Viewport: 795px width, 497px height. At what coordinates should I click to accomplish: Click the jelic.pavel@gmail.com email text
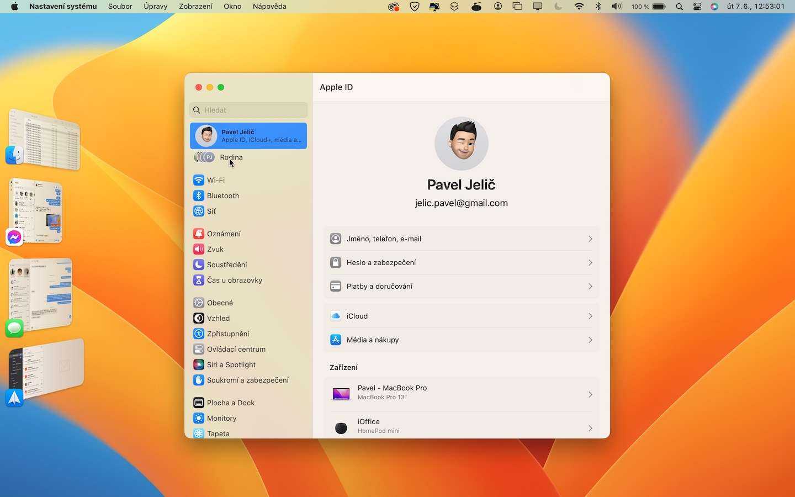pyautogui.click(x=461, y=203)
